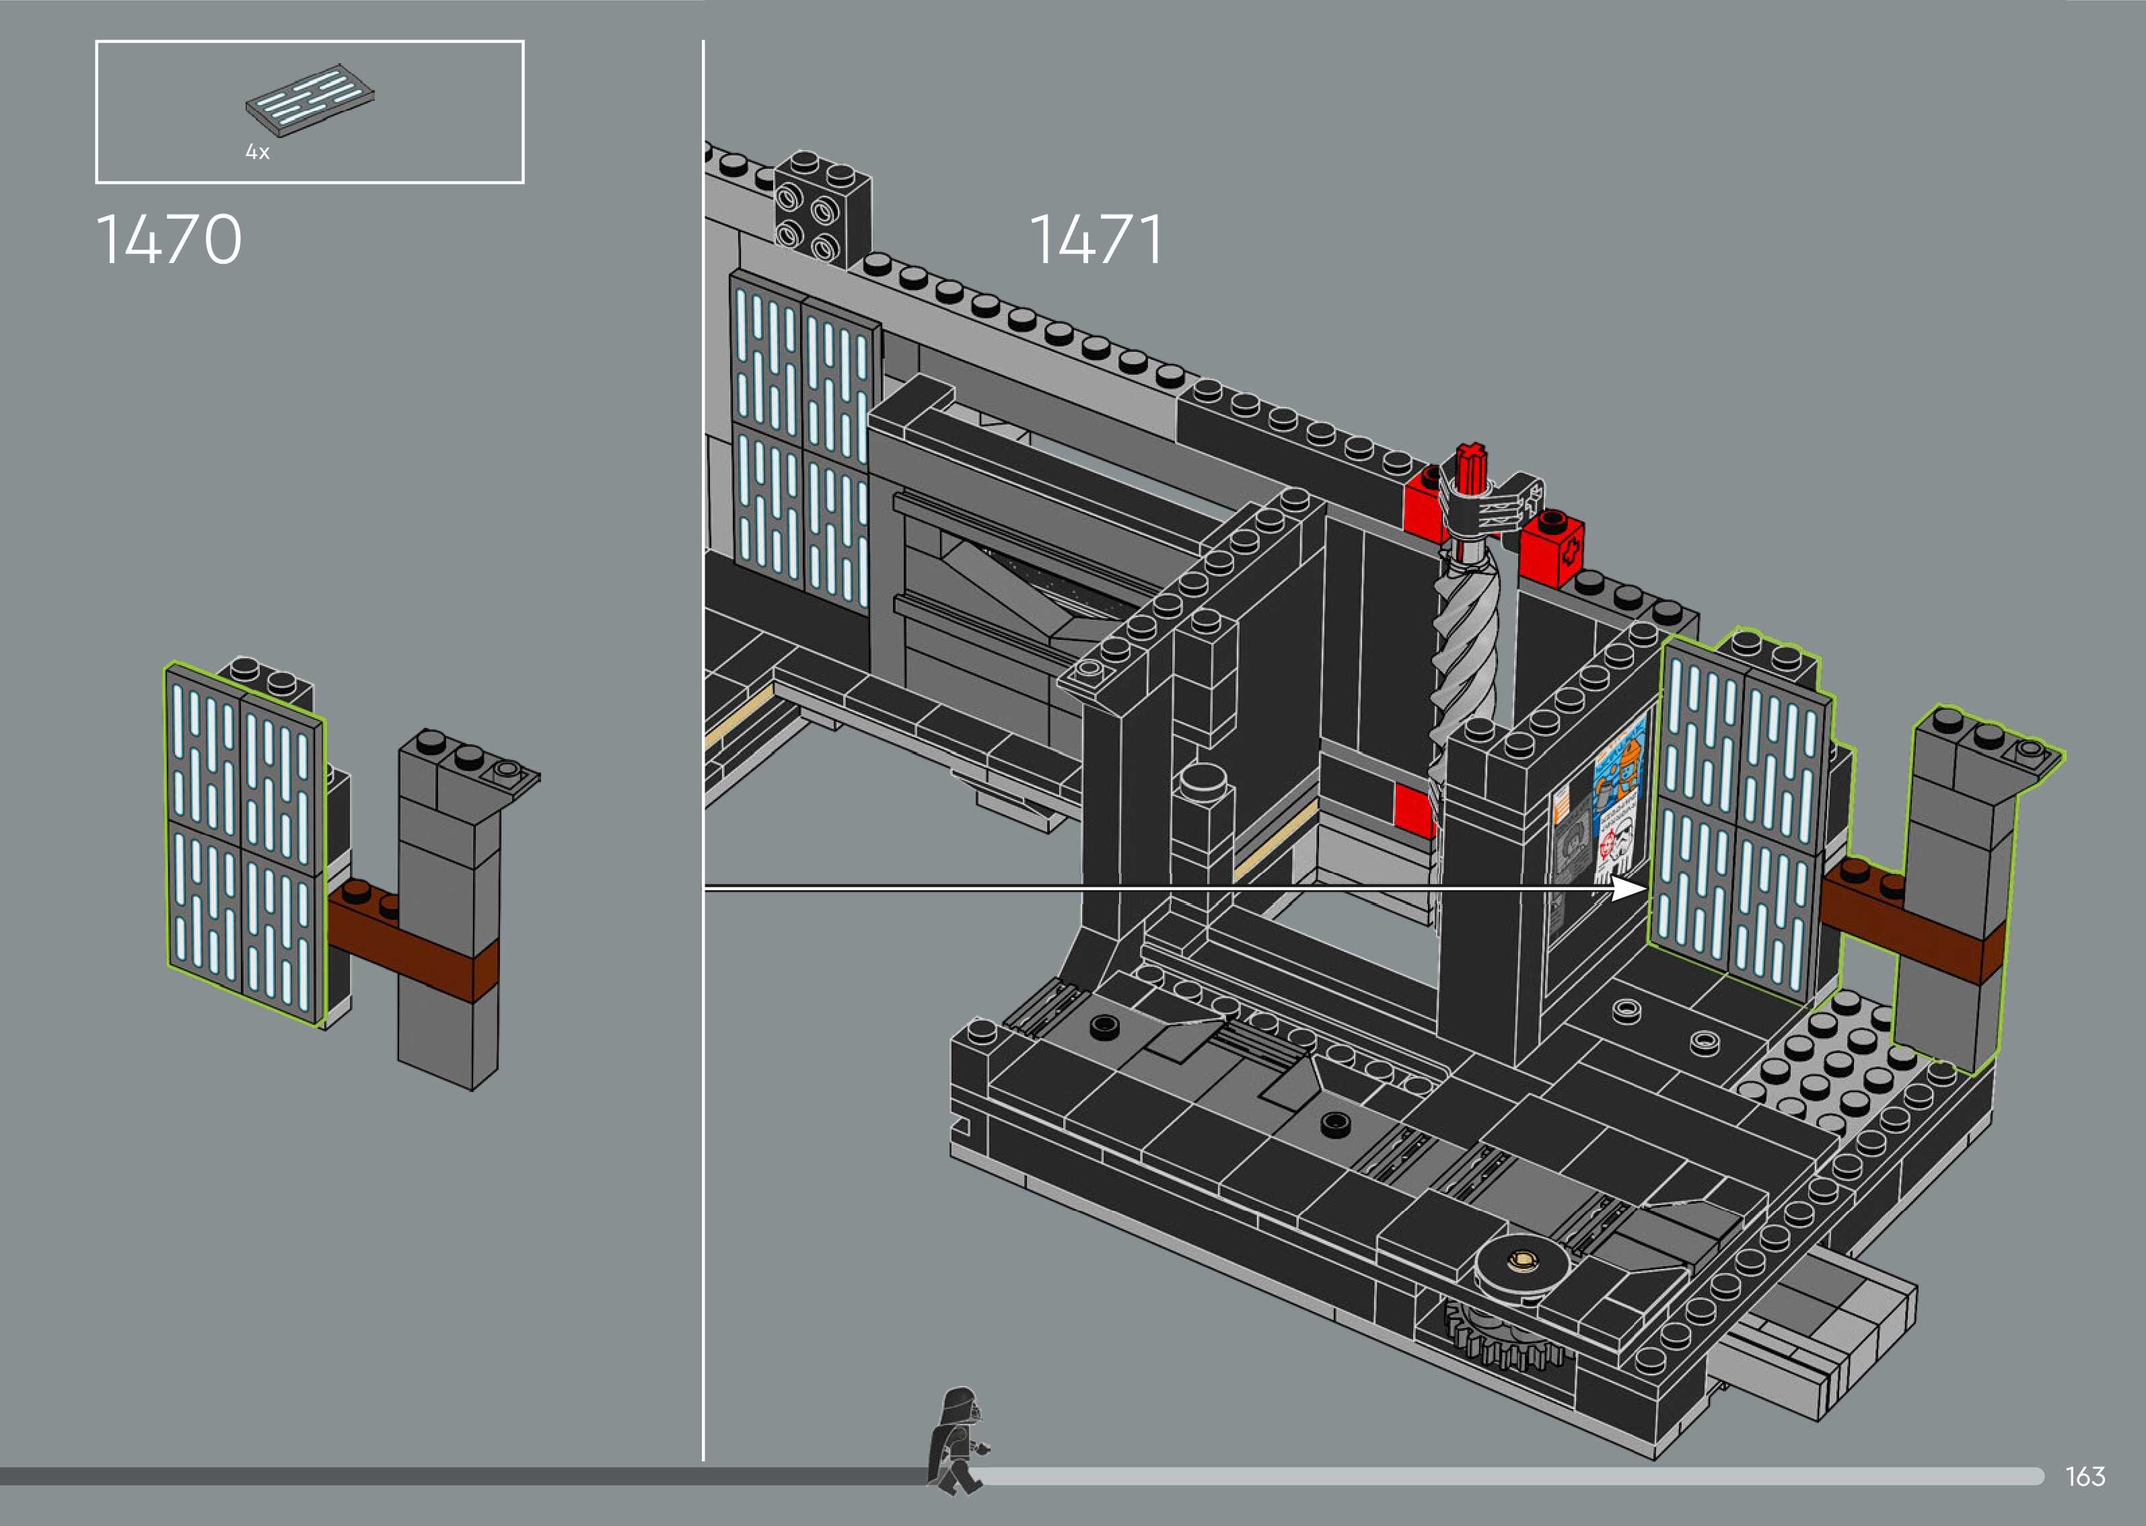This screenshot has width=2146, height=1526.
Task: Click the 4x quantity label
Action: (258, 152)
